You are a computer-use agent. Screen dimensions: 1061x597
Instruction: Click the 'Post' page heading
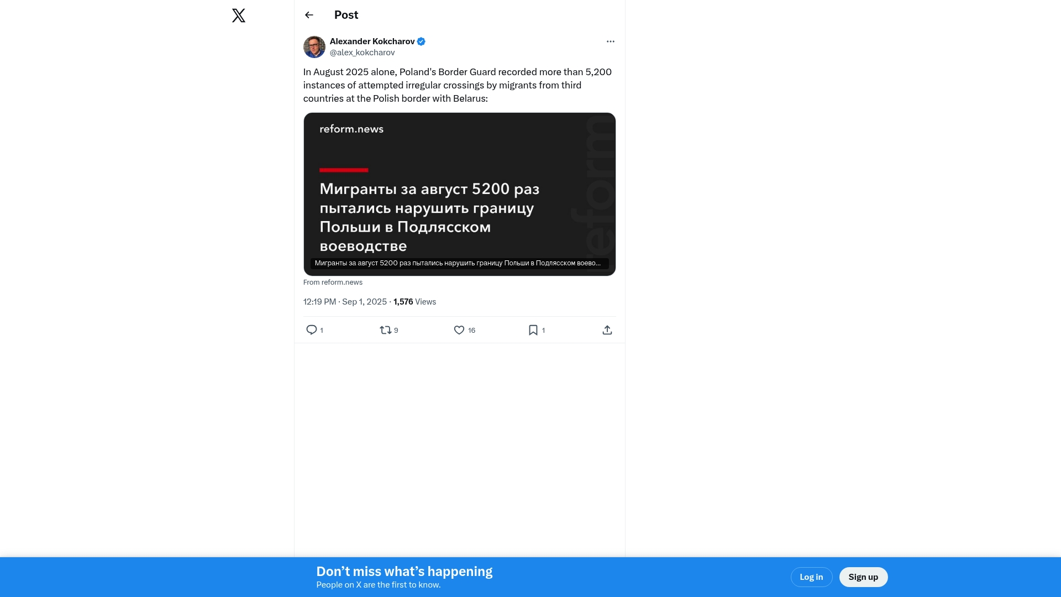[346, 15]
